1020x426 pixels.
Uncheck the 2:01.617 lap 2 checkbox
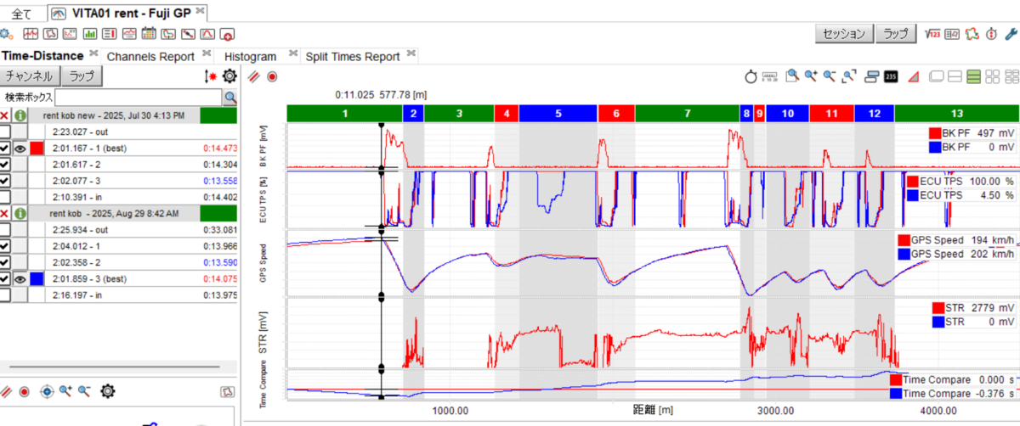tap(6, 165)
